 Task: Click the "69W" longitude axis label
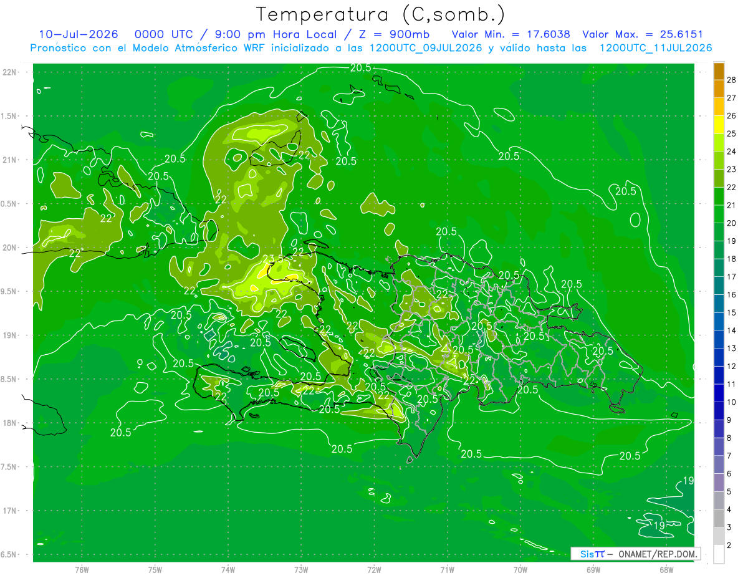pyautogui.click(x=593, y=569)
